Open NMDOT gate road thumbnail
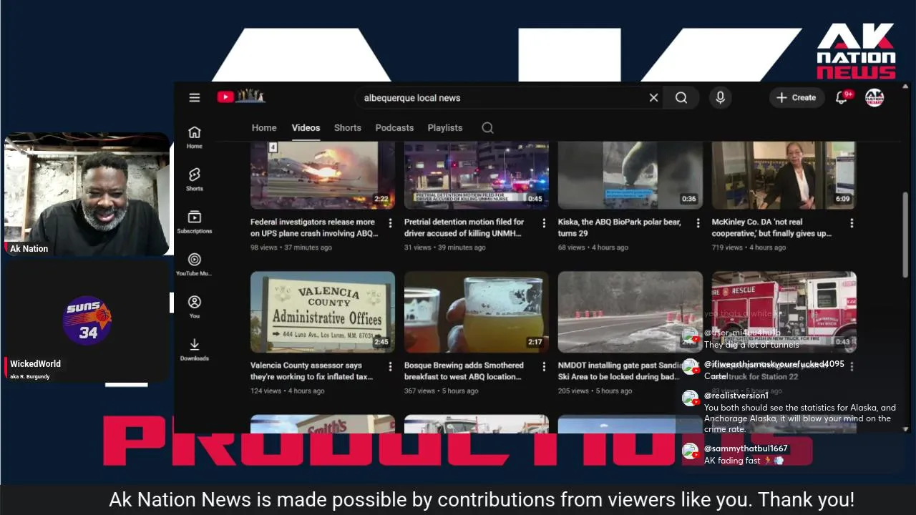This screenshot has width=916, height=515. click(630, 312)
